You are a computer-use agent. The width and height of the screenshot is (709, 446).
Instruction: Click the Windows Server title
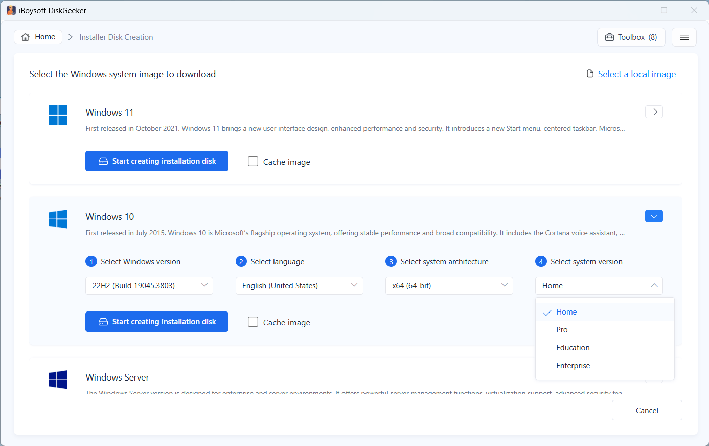pos(117,377)
